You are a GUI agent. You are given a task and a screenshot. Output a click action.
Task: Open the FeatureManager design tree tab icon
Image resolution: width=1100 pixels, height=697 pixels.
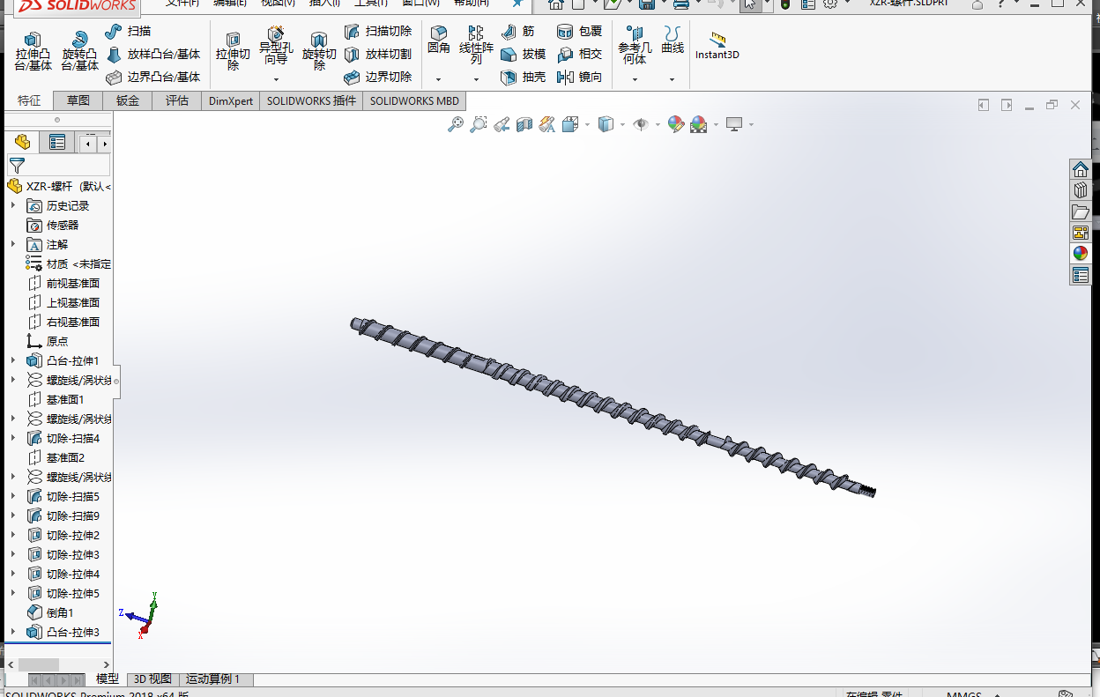tap(23, 142)
